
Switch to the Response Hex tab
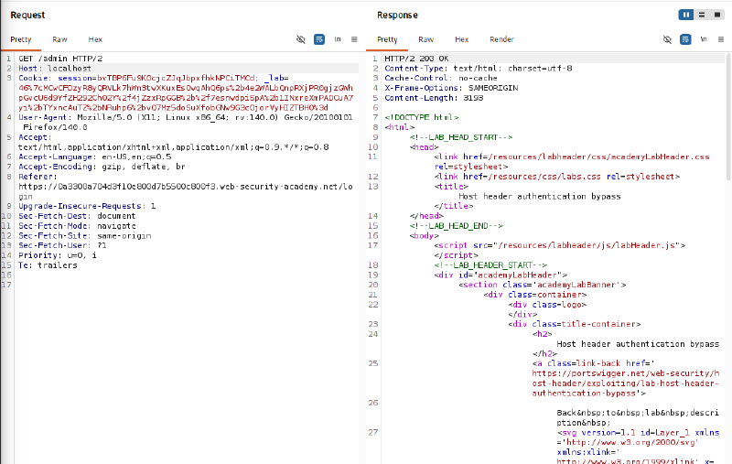point(462,39)
